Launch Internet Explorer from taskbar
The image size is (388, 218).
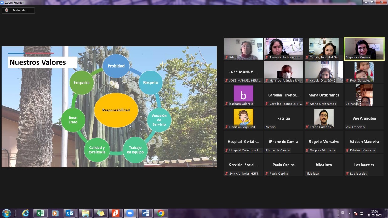[x=25, y=213]
